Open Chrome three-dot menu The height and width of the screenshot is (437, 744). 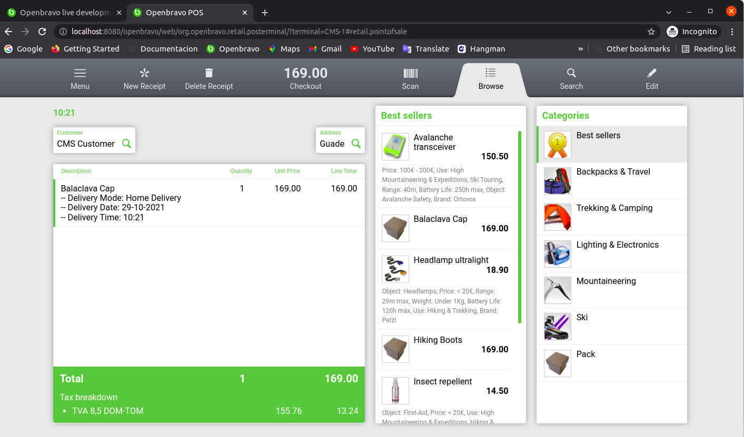(x=732, y=32)
